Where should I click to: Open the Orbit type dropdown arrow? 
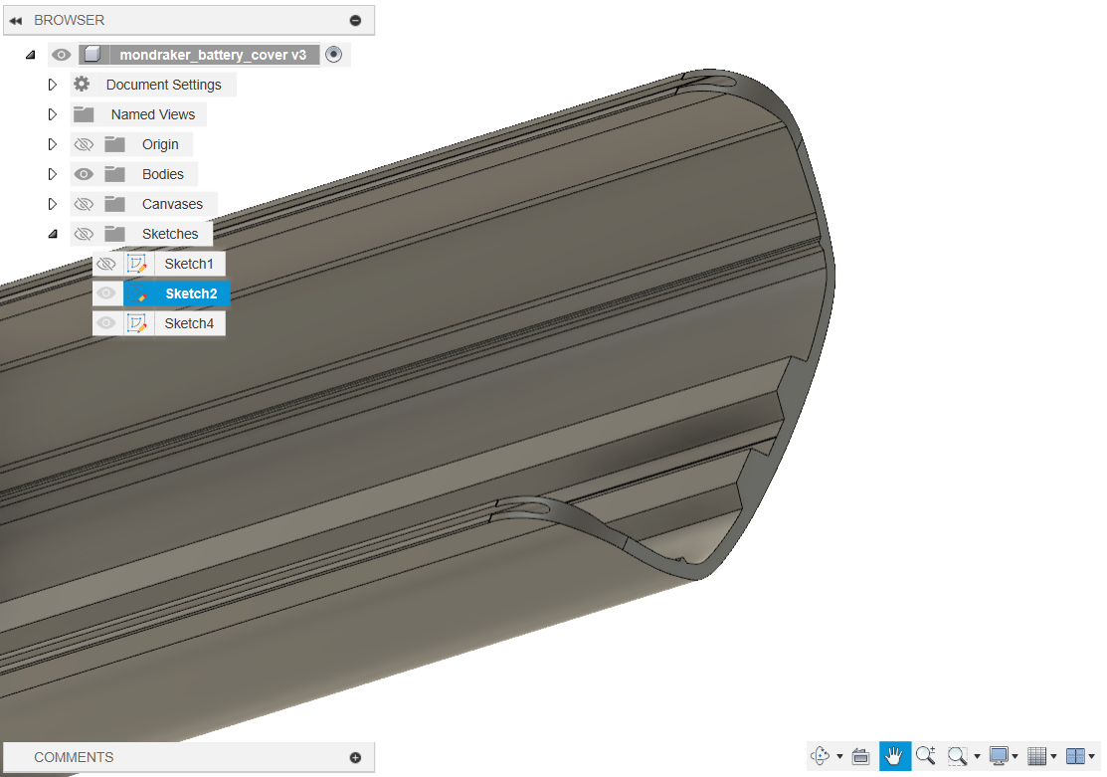839,757
